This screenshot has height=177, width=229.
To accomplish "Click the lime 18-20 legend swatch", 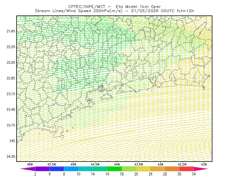I will (x=129, y=169).
